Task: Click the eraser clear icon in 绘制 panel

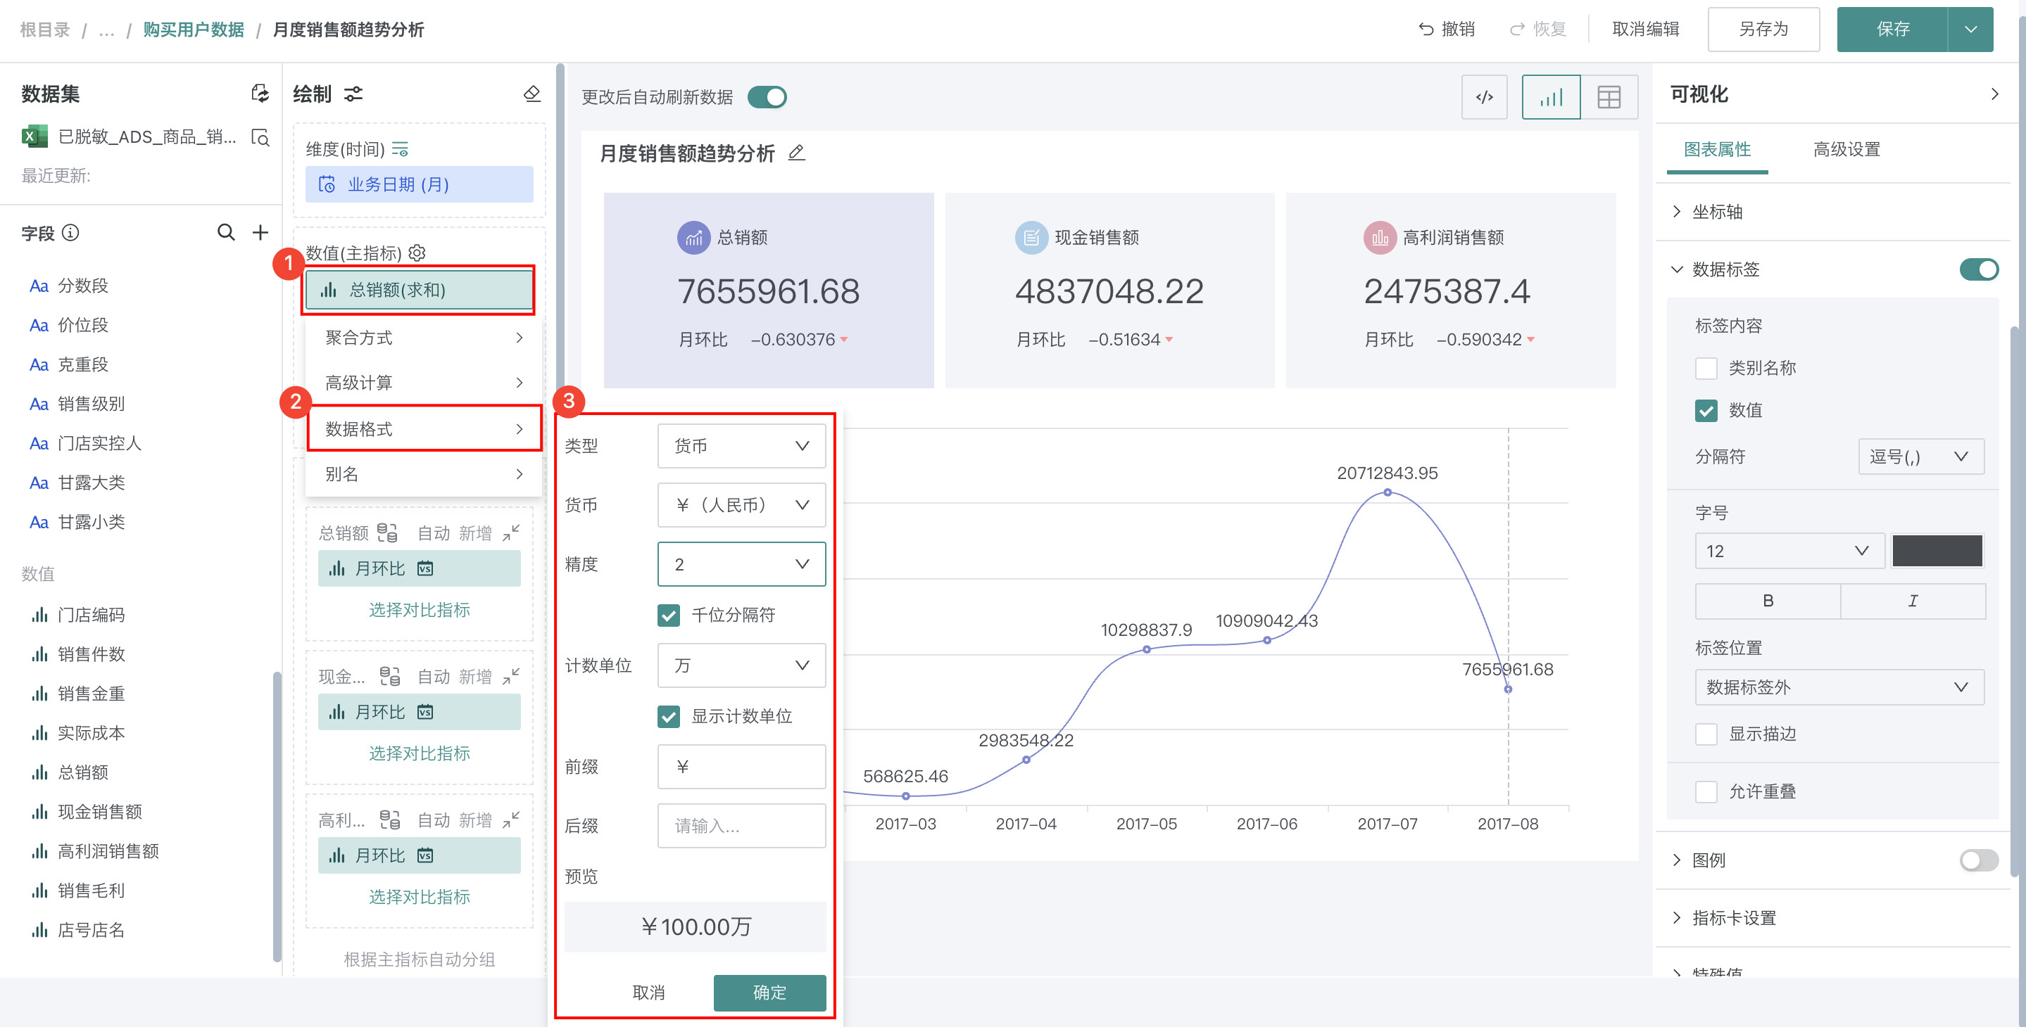Action: (x=531, y=94)
